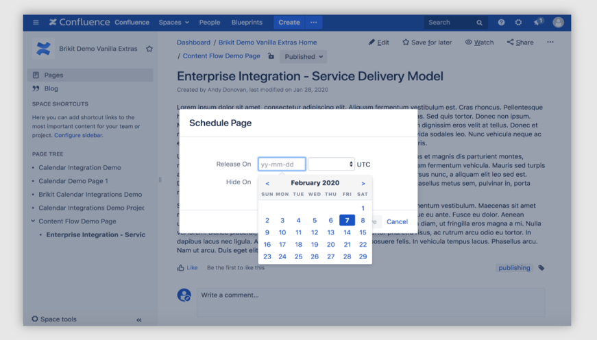Click the Confluence text link in header
The image size is (597, 340).
pos(132,23)
